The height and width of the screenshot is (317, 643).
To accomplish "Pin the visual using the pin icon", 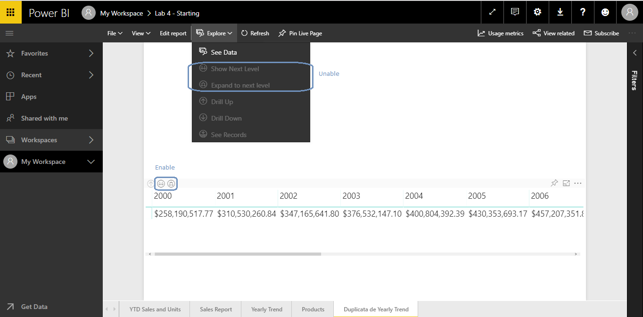I will pyautogui.click(x=555, y=183).
